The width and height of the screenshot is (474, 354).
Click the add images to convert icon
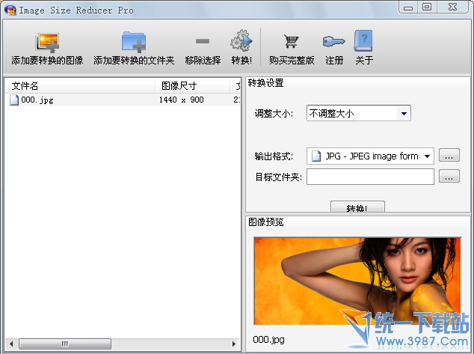click(x=46, y=42)
